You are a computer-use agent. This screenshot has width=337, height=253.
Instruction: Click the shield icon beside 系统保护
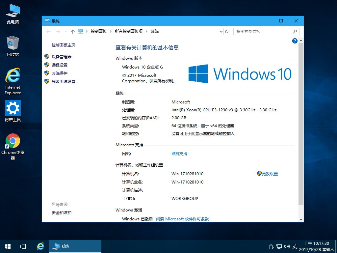click(x=47, y=73)
